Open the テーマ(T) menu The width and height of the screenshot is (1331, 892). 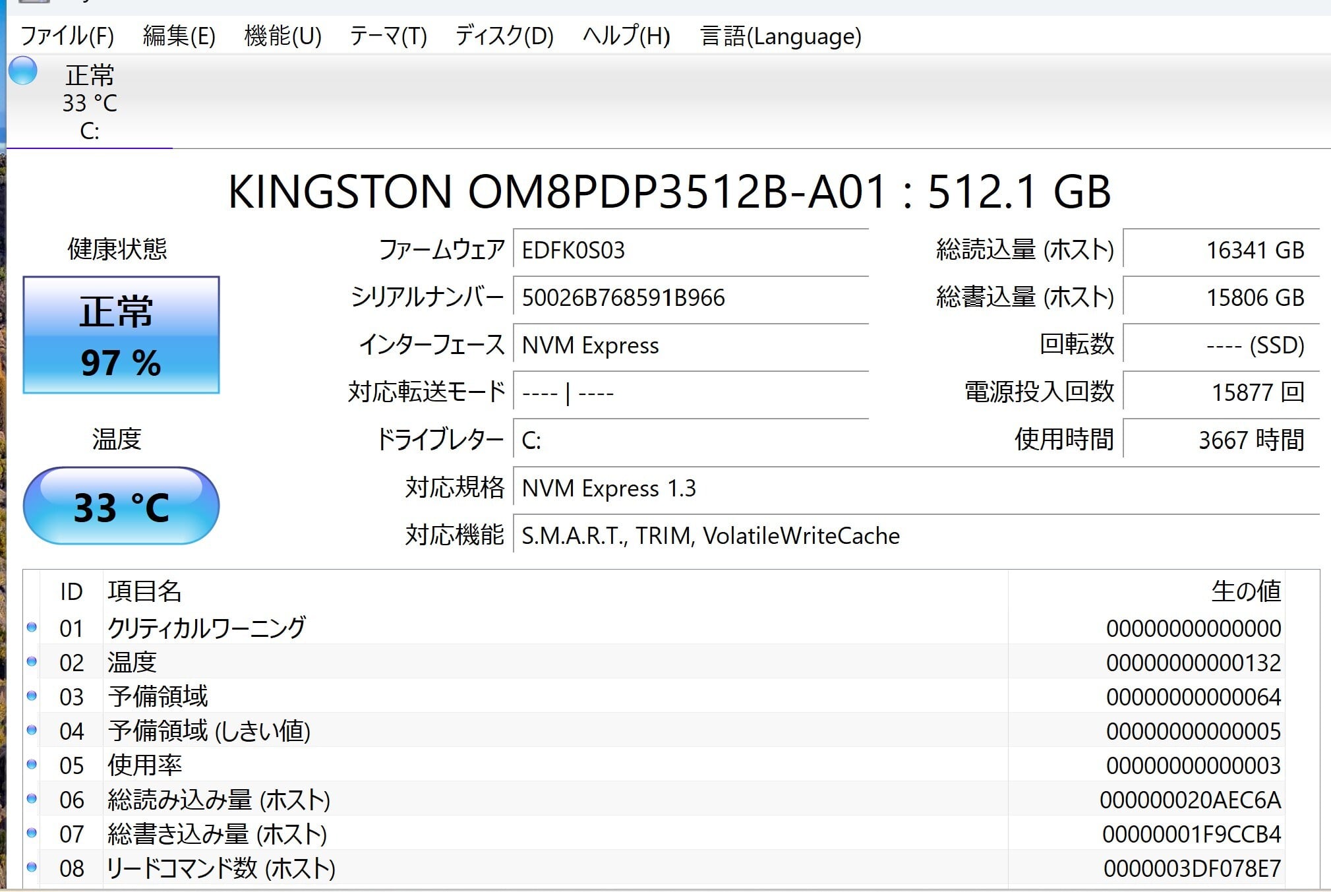(388, 36)
